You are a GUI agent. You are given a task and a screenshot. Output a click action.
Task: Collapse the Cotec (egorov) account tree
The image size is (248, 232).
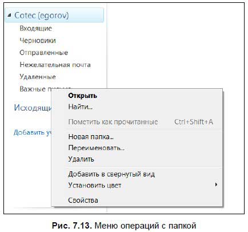(x=9, y=15)
